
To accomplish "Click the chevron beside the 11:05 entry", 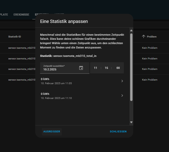I will [122, 81].
